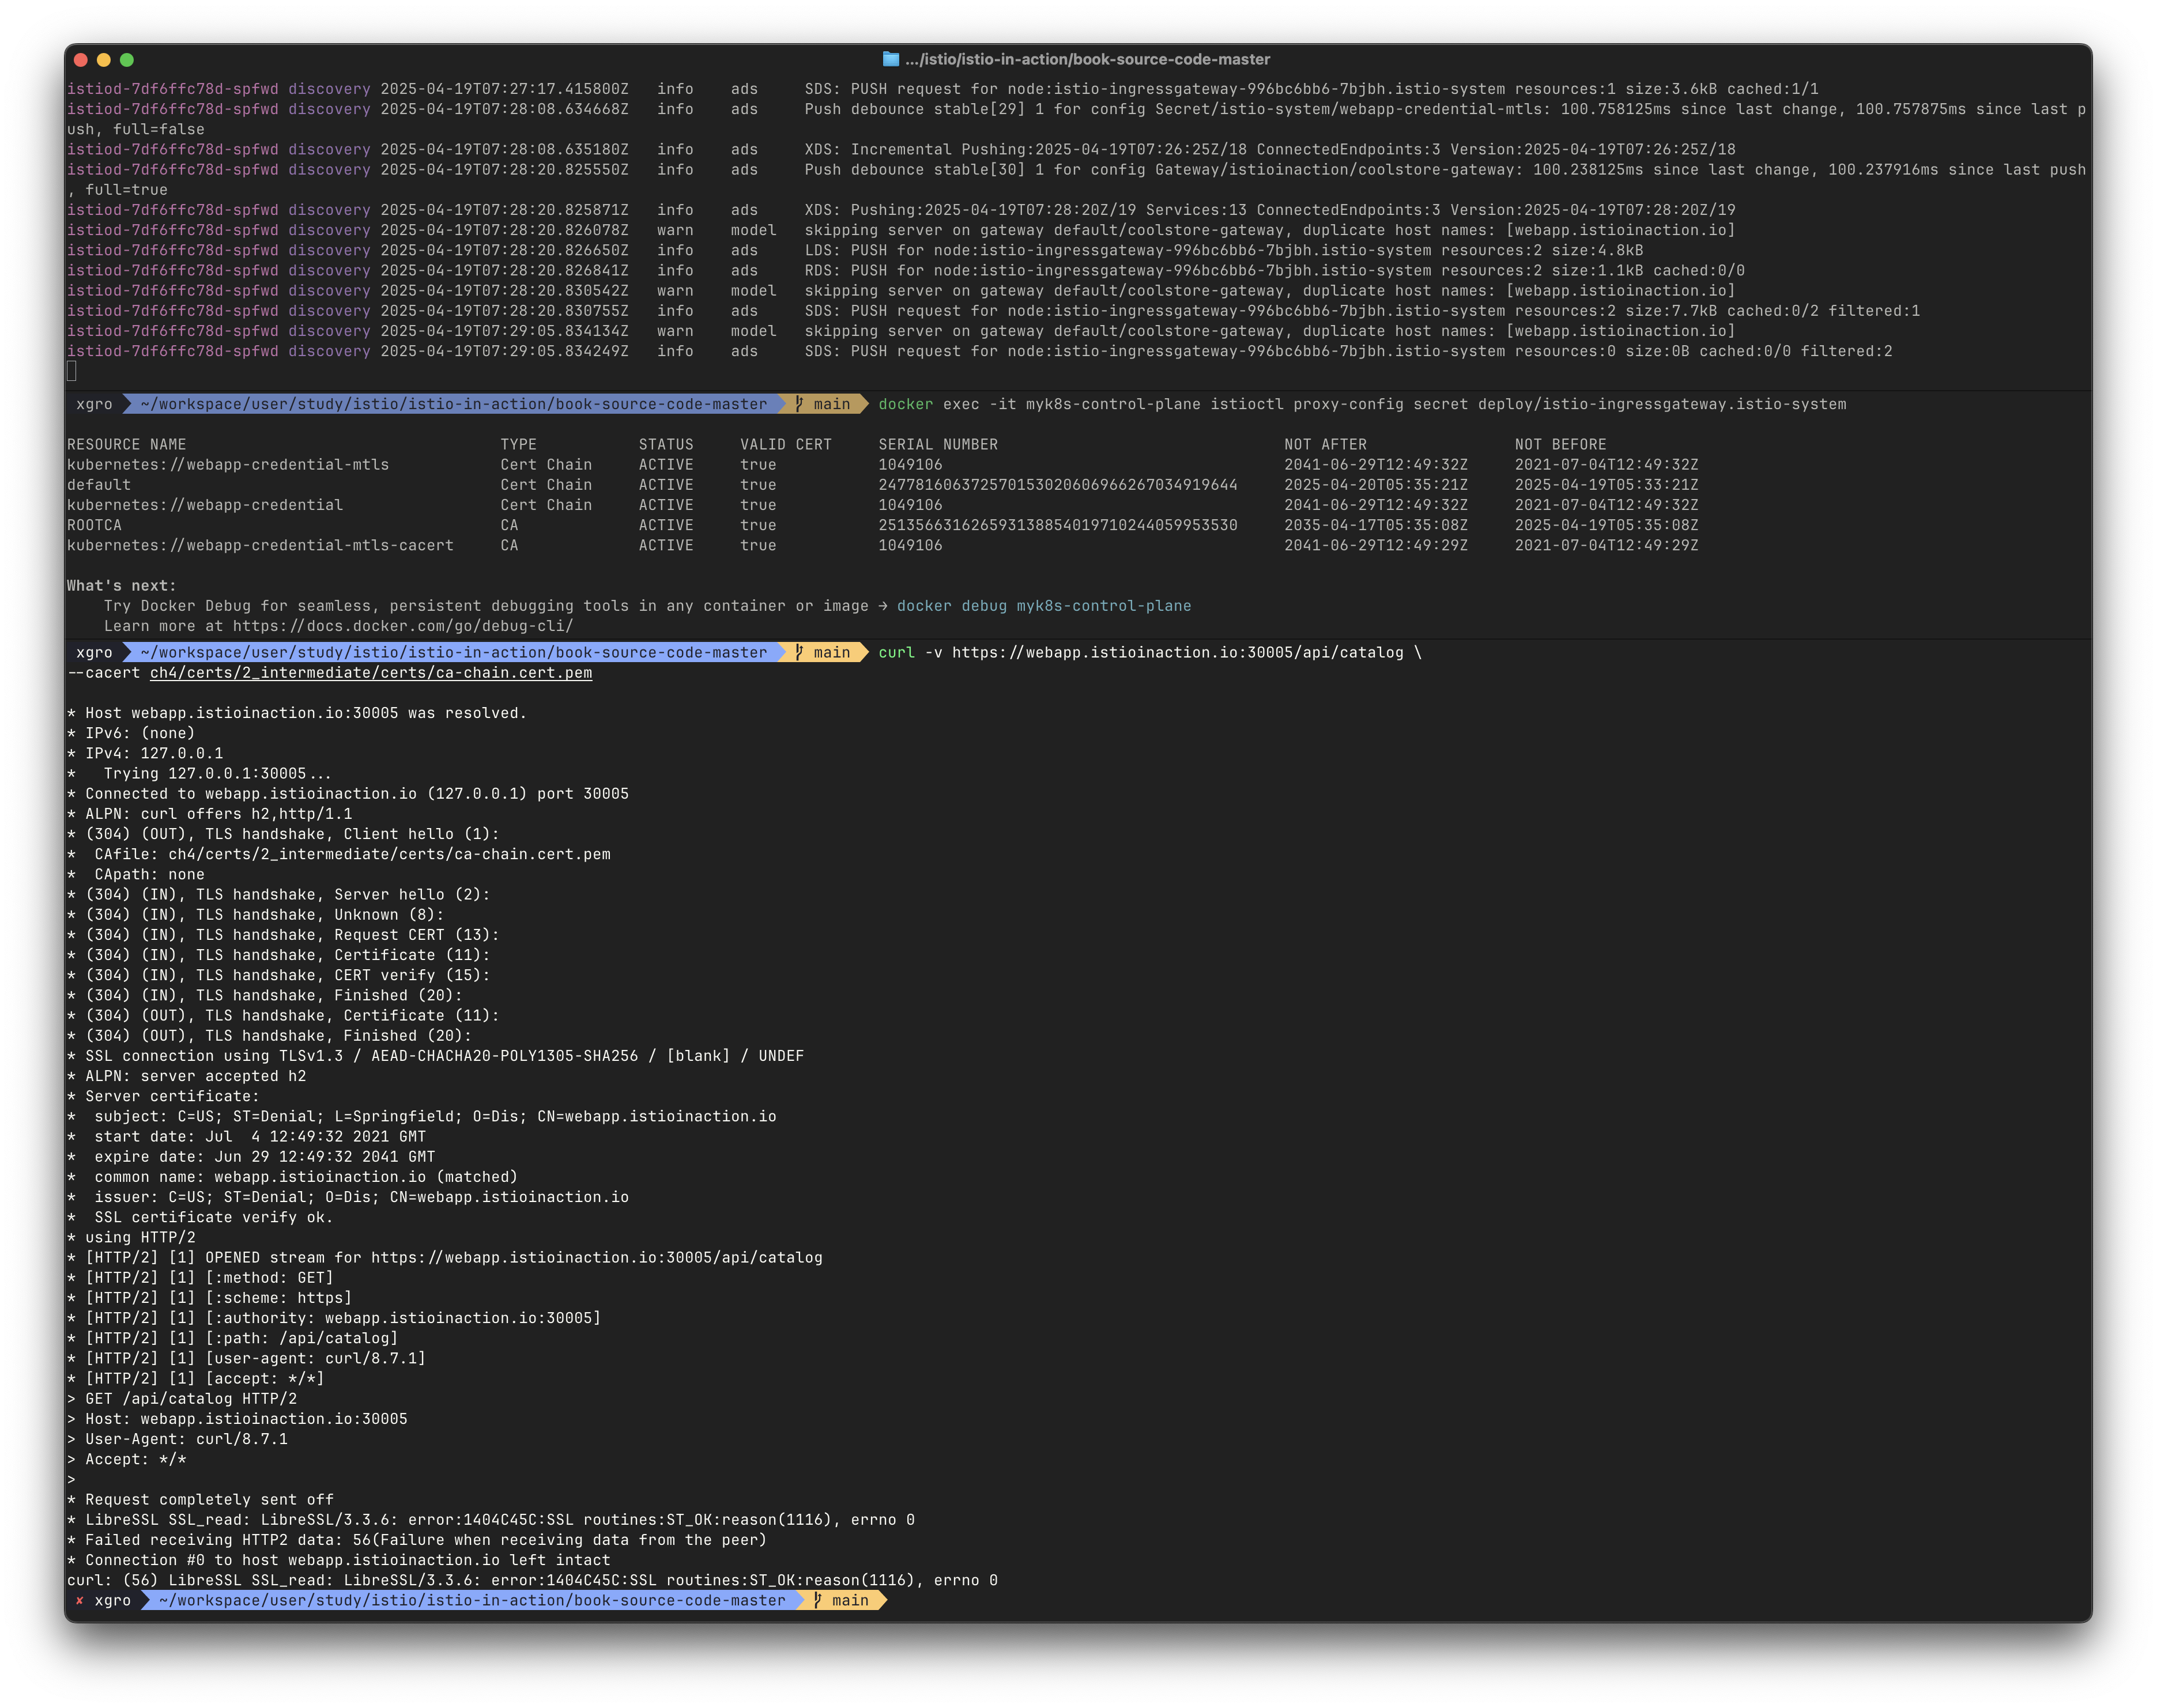
Task: Click the 'docker debug myk8s-control-plane' suggestion
Action: [1043, 606]
